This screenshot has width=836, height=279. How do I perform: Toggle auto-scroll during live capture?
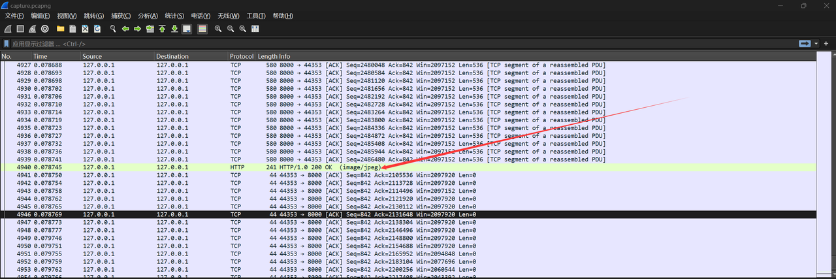[187, 29]
